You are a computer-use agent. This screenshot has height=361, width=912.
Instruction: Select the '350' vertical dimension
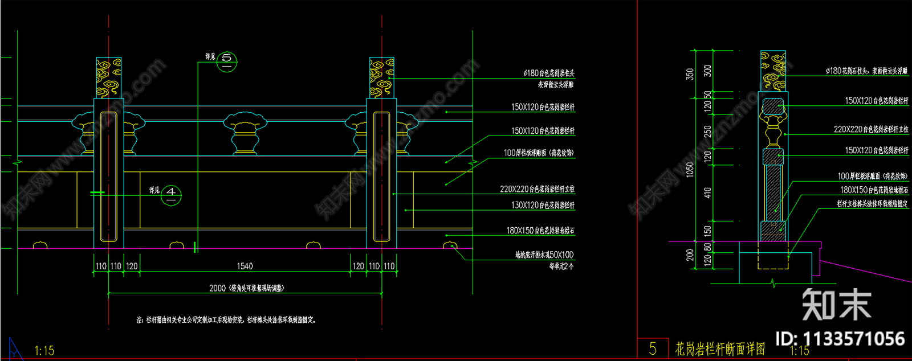[x=690, y=74]
